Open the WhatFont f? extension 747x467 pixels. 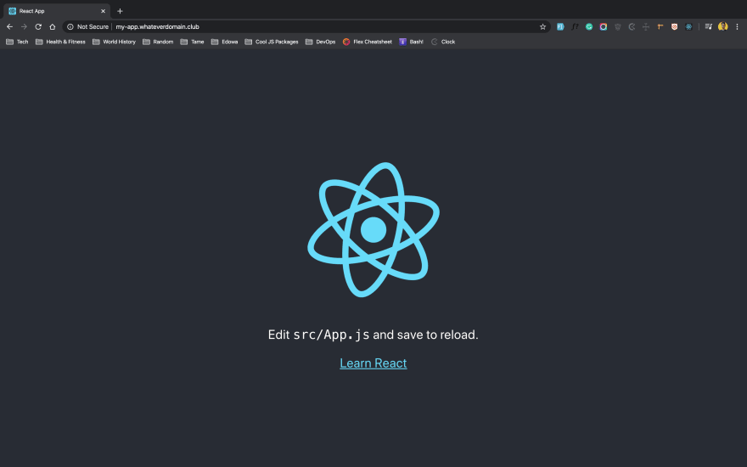[x=575, y=26]
